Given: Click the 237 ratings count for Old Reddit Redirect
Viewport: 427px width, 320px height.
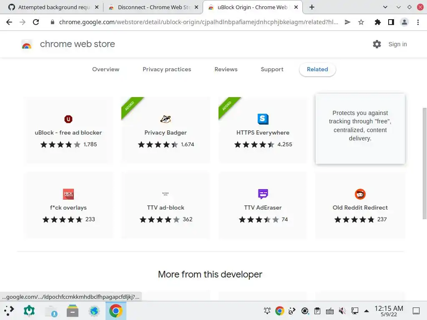Looking at the screenshot, I should (x=382, y=219).
